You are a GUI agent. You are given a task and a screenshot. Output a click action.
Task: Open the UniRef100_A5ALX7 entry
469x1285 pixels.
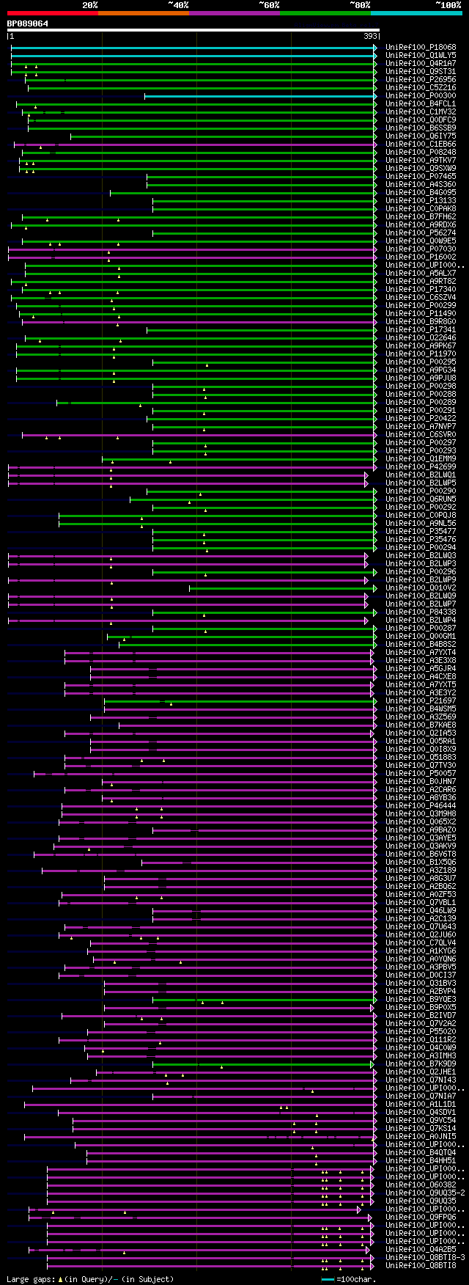tap(421, 273)
